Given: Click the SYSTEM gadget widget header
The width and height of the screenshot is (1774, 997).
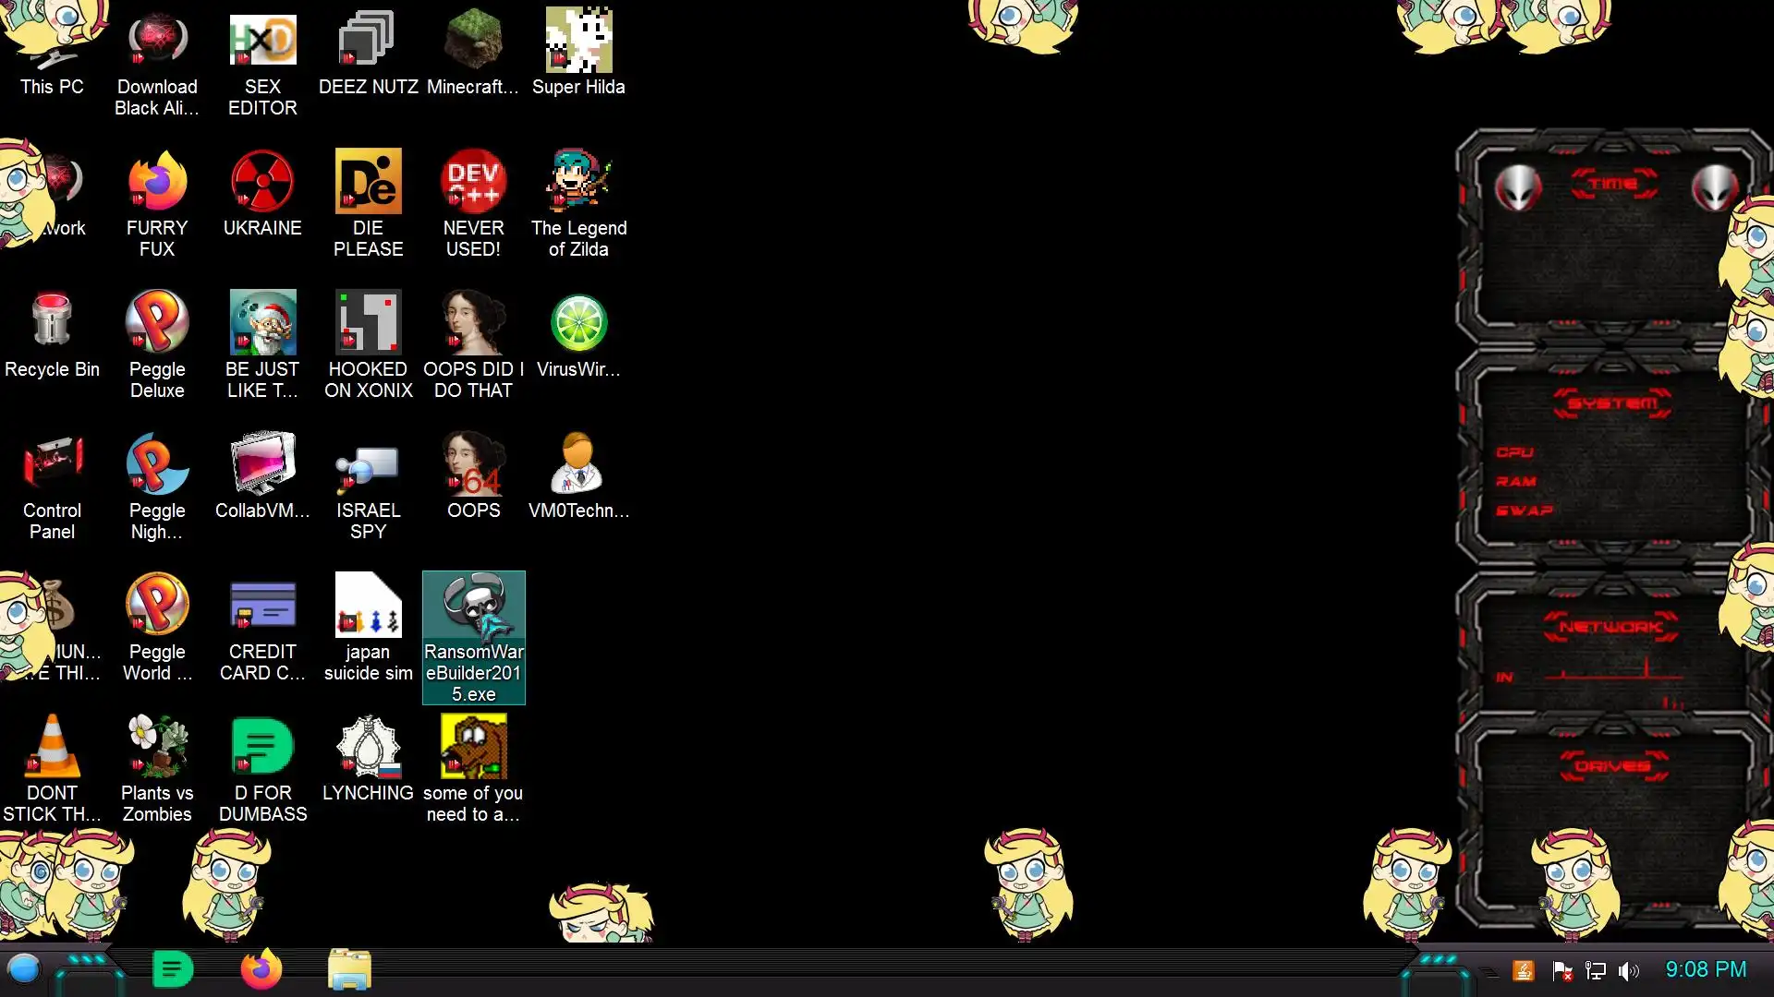Looking at the screenshot, I should point(1612,403).
